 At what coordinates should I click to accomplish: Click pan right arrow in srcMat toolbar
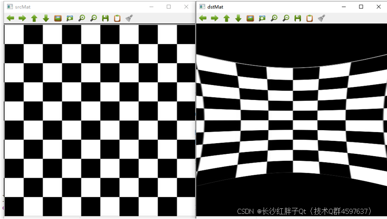point(22,18)
